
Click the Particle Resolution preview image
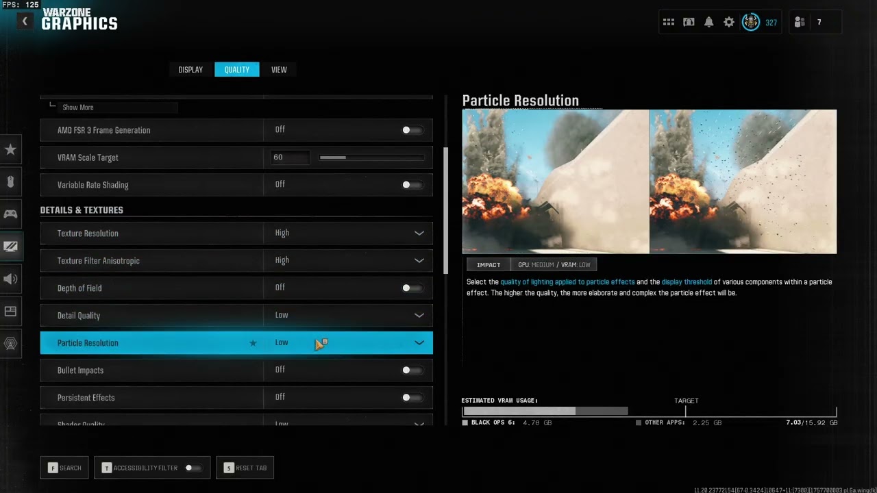(650, 181)
